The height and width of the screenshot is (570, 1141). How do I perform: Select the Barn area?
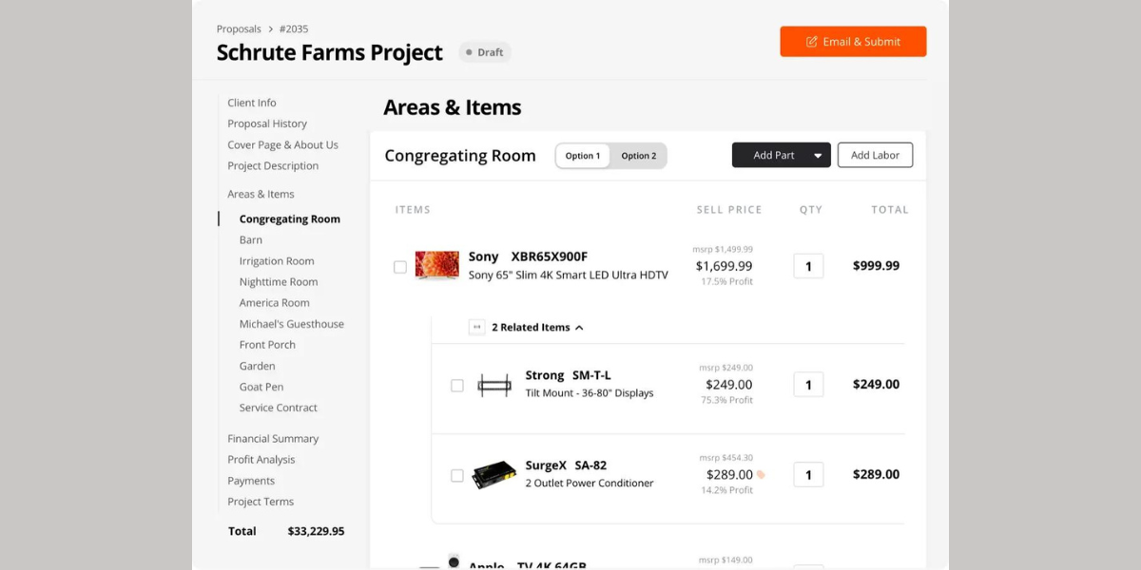point(251,239)
